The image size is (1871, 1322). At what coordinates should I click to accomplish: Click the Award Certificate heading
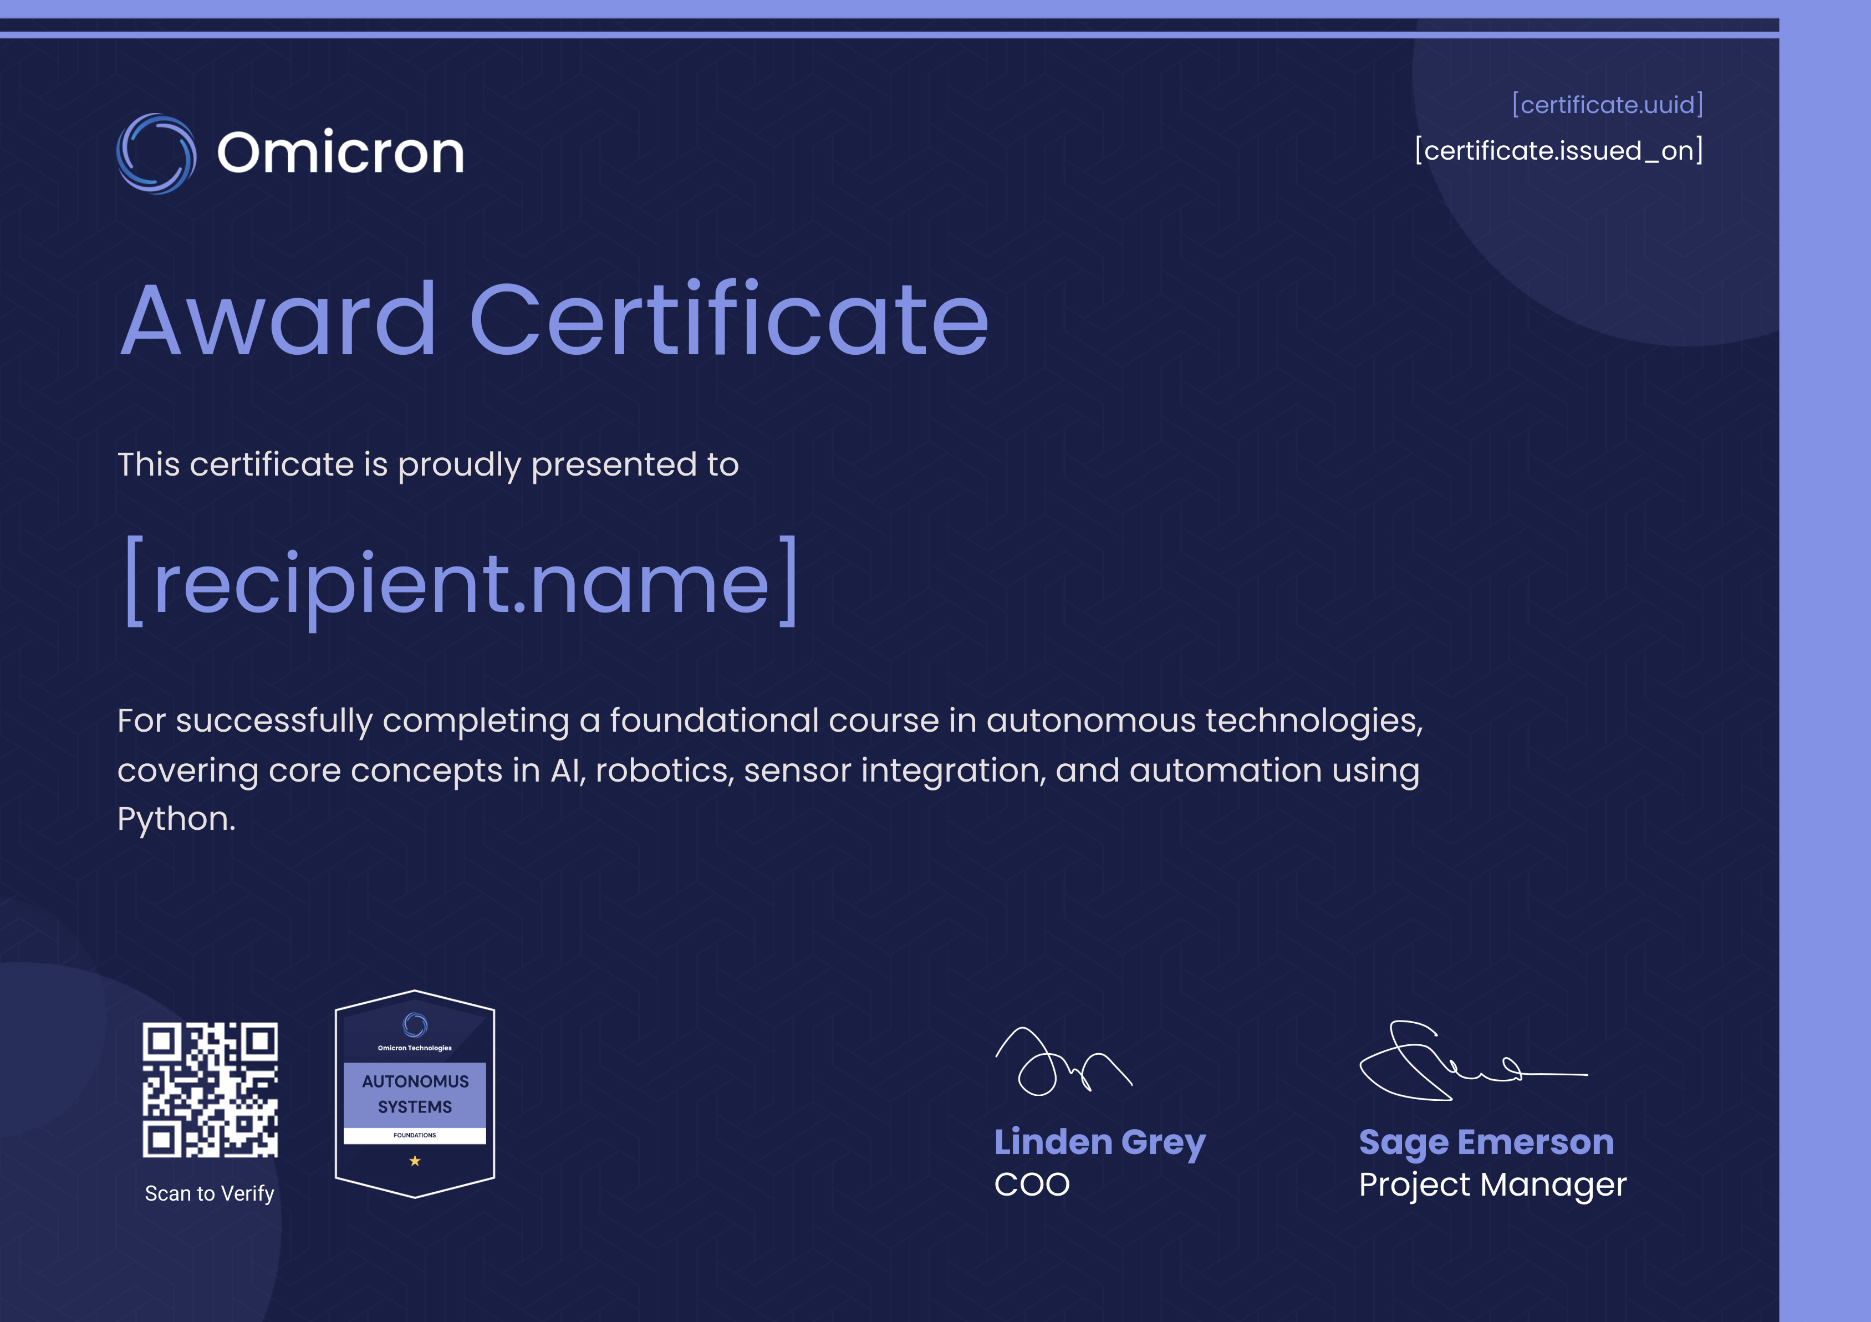[554, 319]
